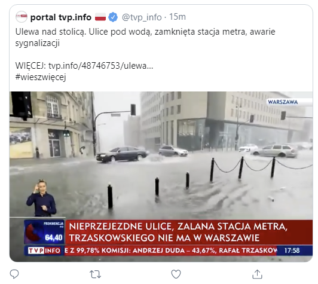The image size is (318, 284).
Task: Click the Polish flag emoji
Action: pyautogui.click(x=100, y=17)
